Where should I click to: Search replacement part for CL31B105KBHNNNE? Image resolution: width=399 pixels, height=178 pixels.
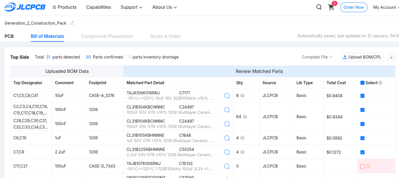pyautogui.click(x=227, y=138)
